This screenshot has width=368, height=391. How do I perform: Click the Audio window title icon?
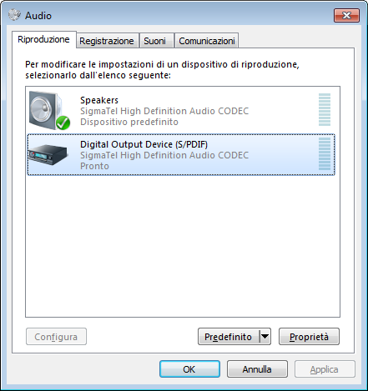pyautogui.click(x=14, y=15)
